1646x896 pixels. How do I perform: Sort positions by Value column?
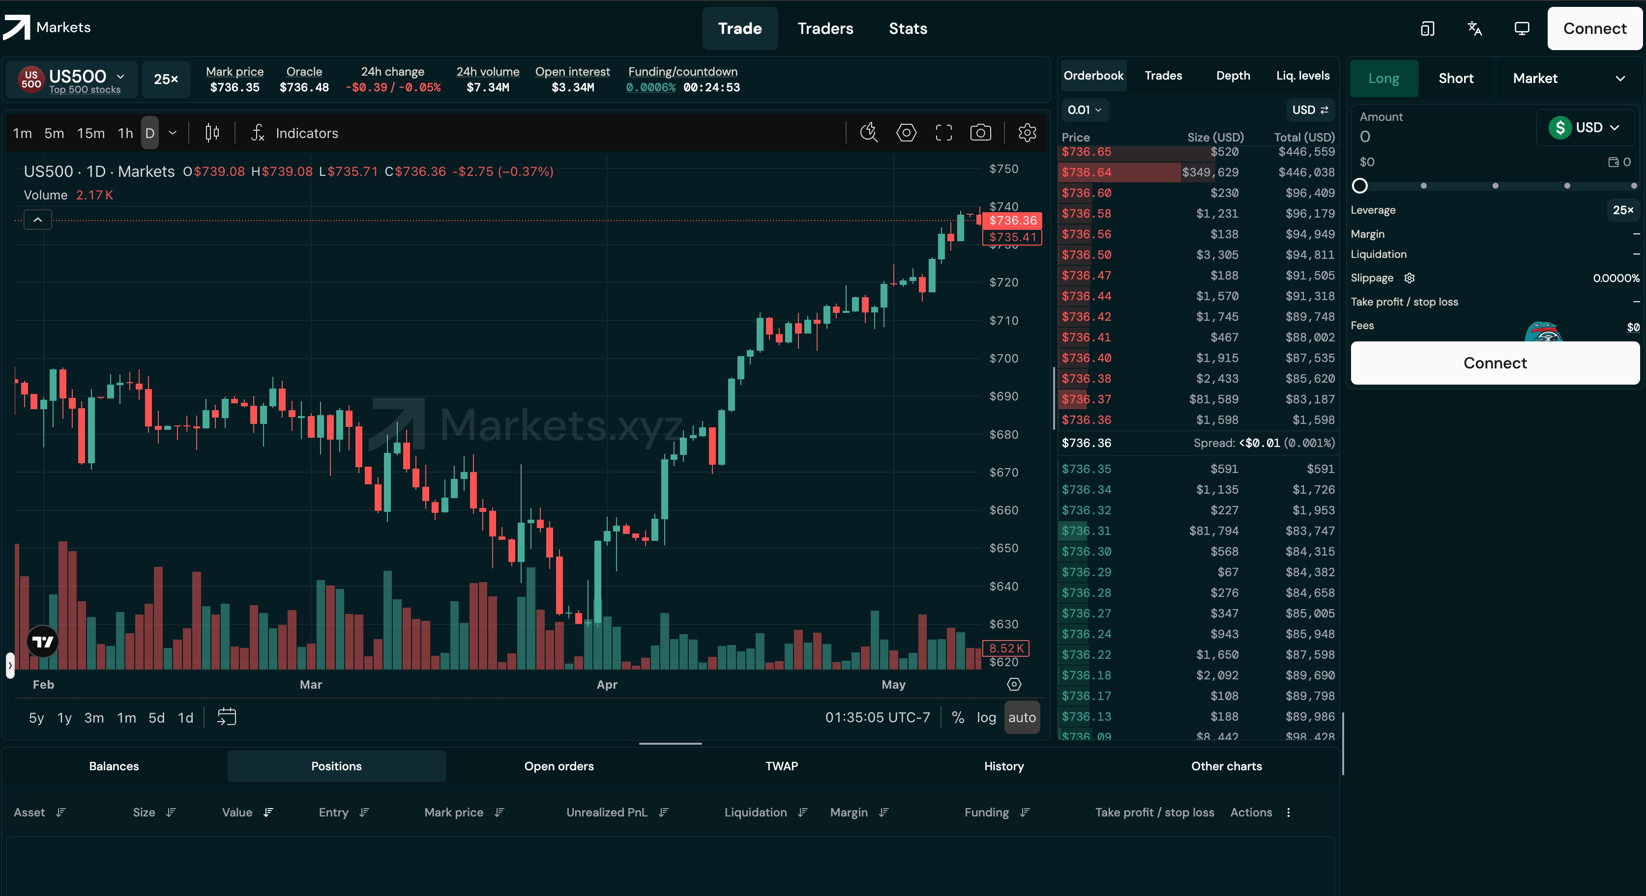tap(268, 812)
